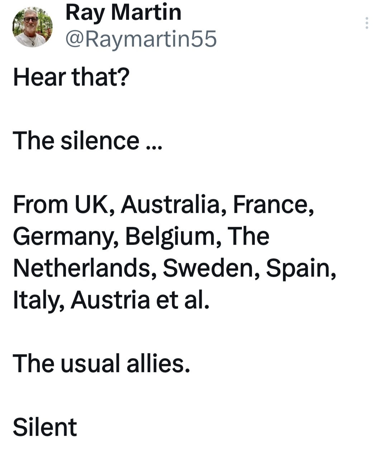Image resolution: width=387 pixels, height=453 pixels.
Task: Open the tweet's three-dot more options menu
Action: (x=367, y=23)
